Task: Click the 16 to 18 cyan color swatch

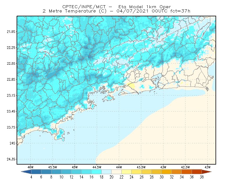Action: coord(96,172)
